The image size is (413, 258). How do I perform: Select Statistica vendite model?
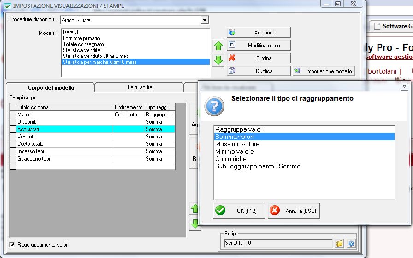[136, 50]
